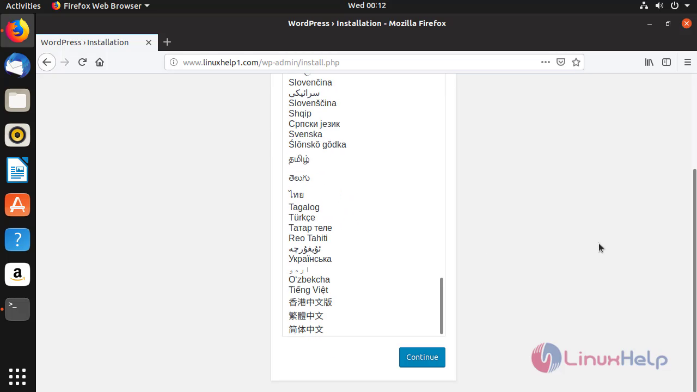Select Українська language
Viewport: 697px width, 392px height.
pos(310,259)
